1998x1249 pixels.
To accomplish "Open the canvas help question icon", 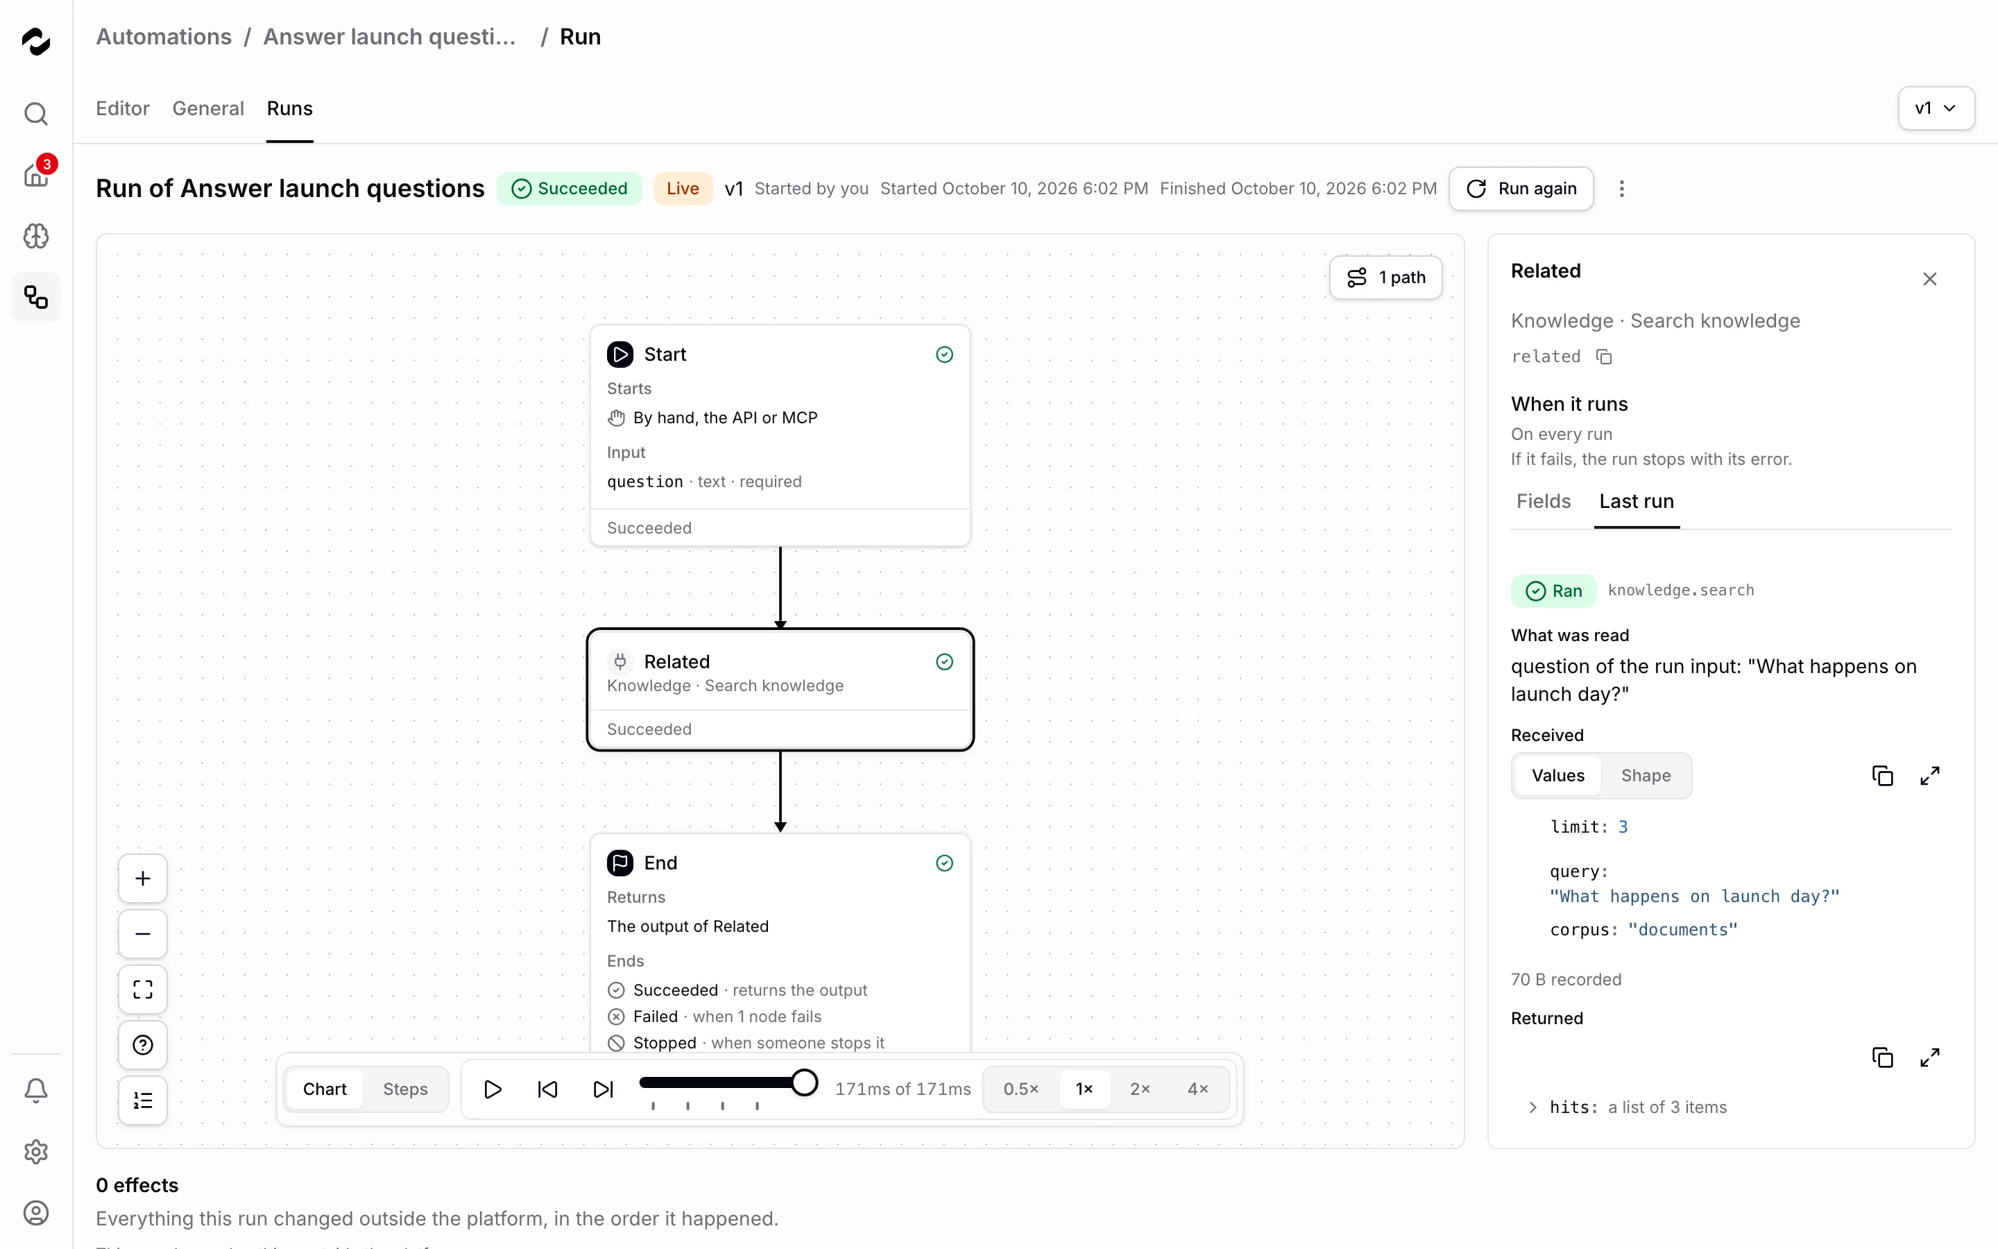I will 143,1045.
